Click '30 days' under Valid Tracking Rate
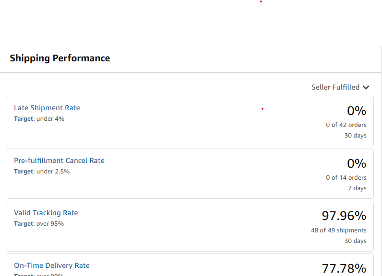 coord(356,241)
